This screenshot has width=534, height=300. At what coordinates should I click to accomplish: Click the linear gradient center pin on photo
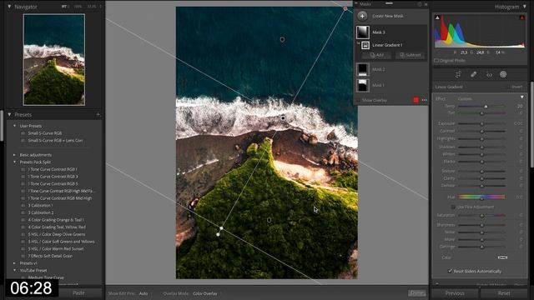(283, 118)
